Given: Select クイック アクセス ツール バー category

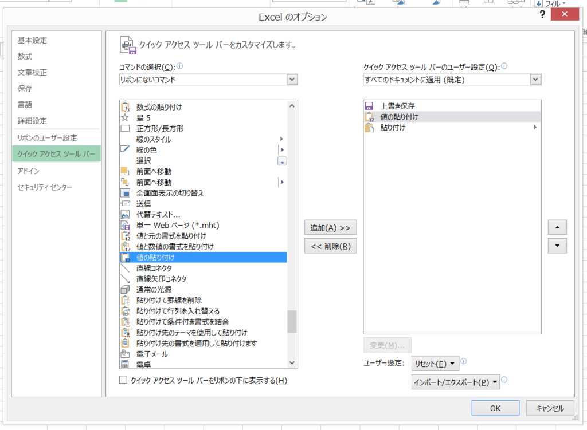Looking at the screenshot, I should tap(56, 153).
